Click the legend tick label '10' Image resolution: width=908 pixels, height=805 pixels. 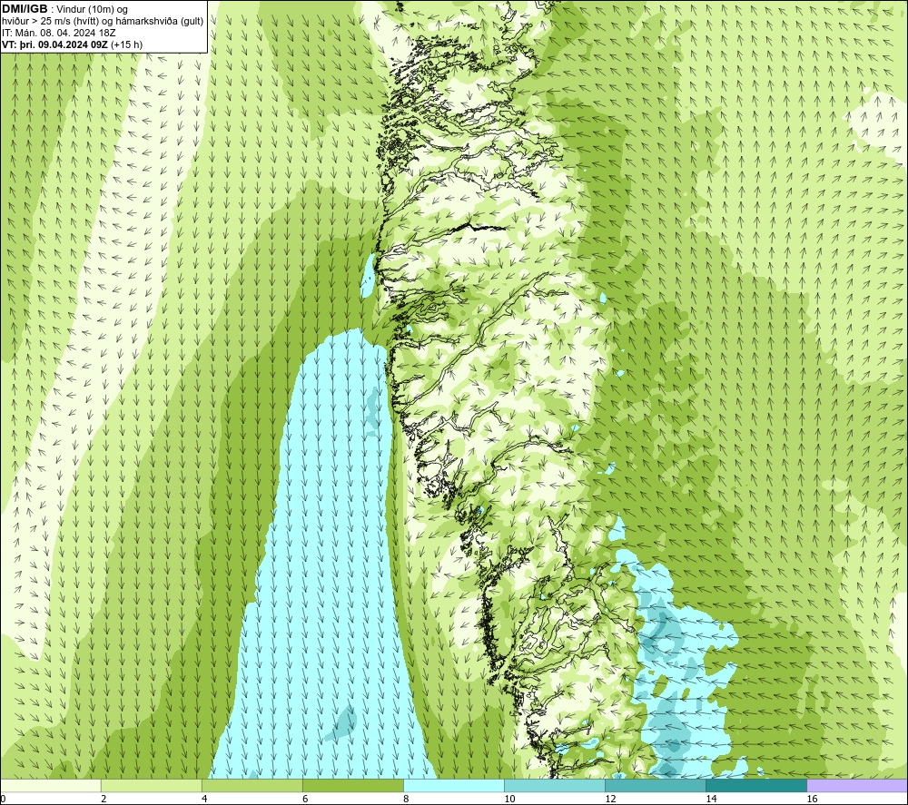[509, 799]
